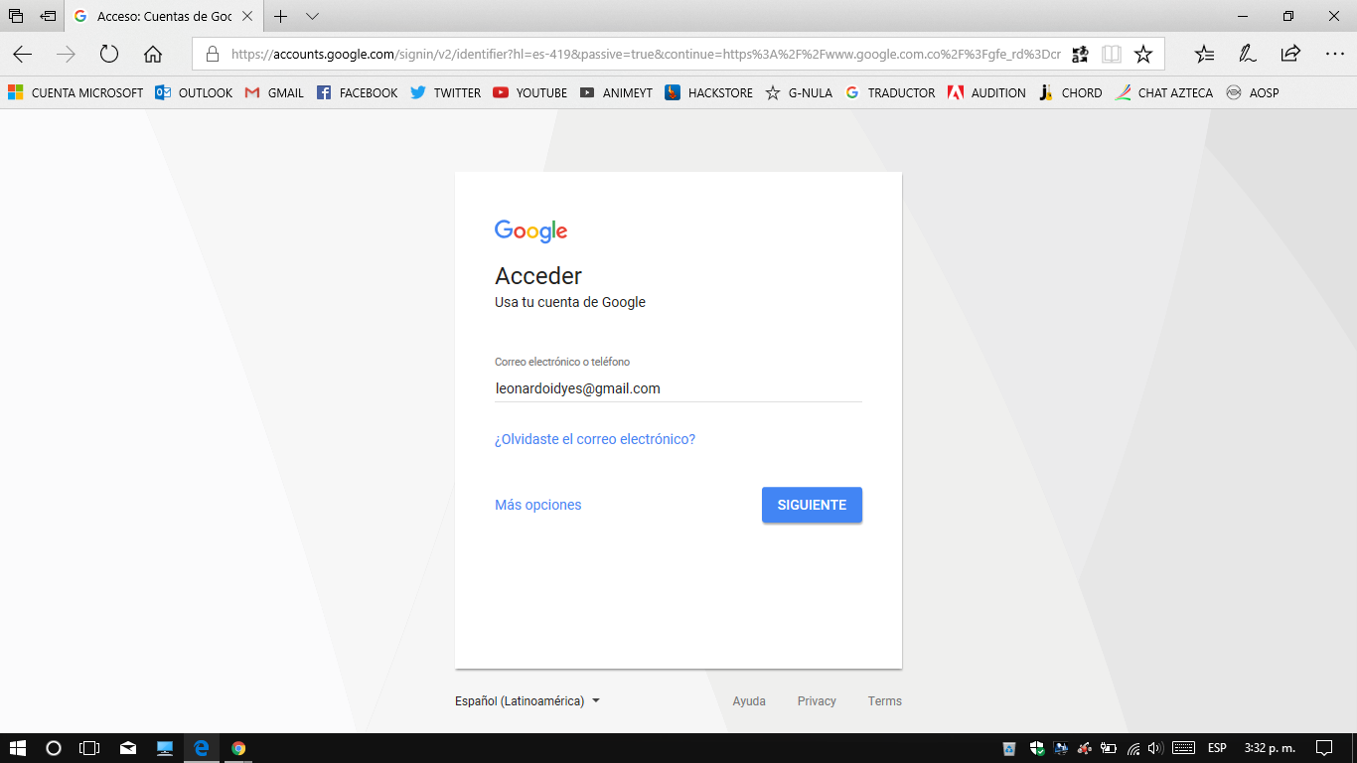This screenshot has height=763, width=1357.
Task: Change the ESP input language indicator
Action: tap(1217, 748)
